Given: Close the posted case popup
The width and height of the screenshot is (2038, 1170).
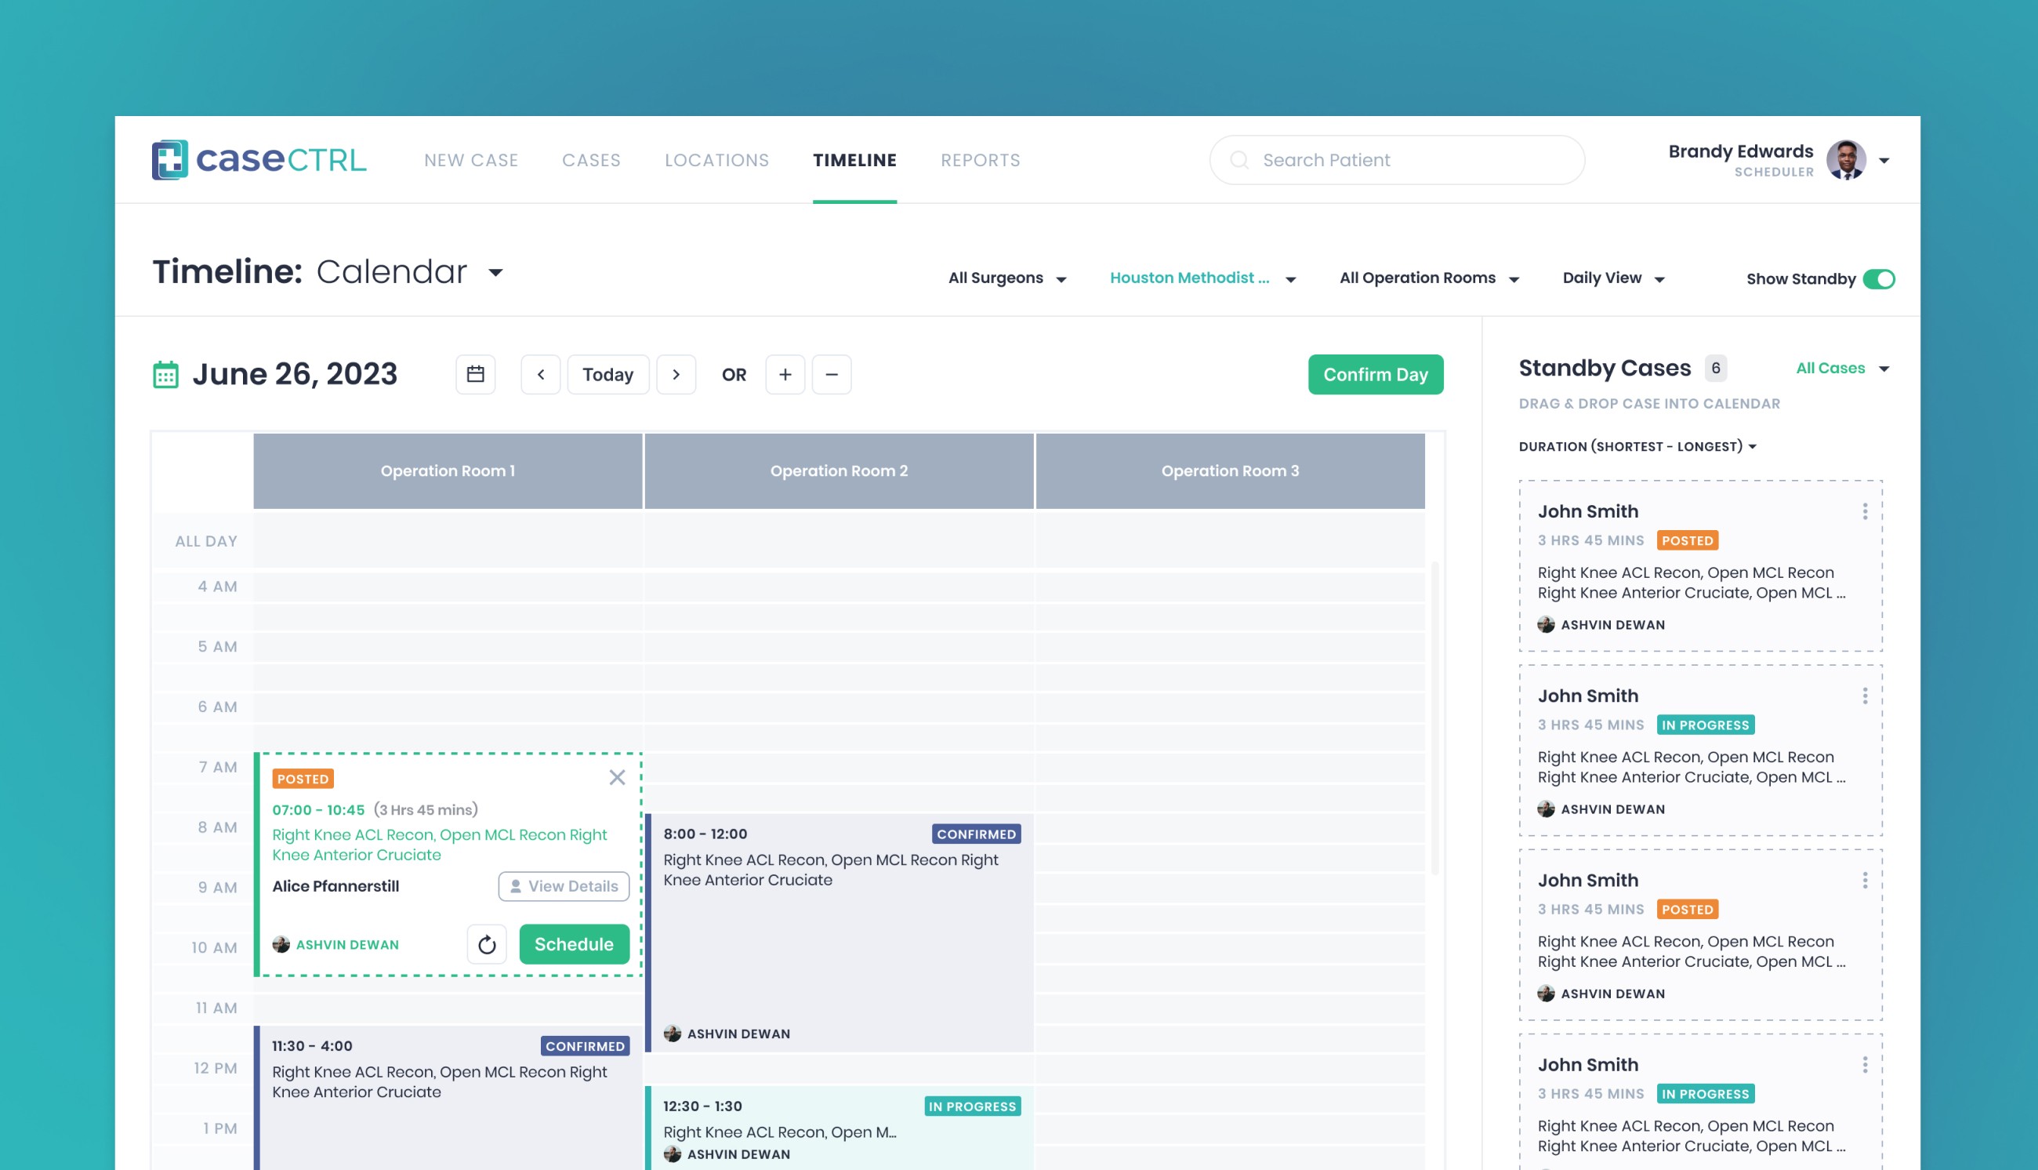Looking at the screenshot, I should (617, 777).
